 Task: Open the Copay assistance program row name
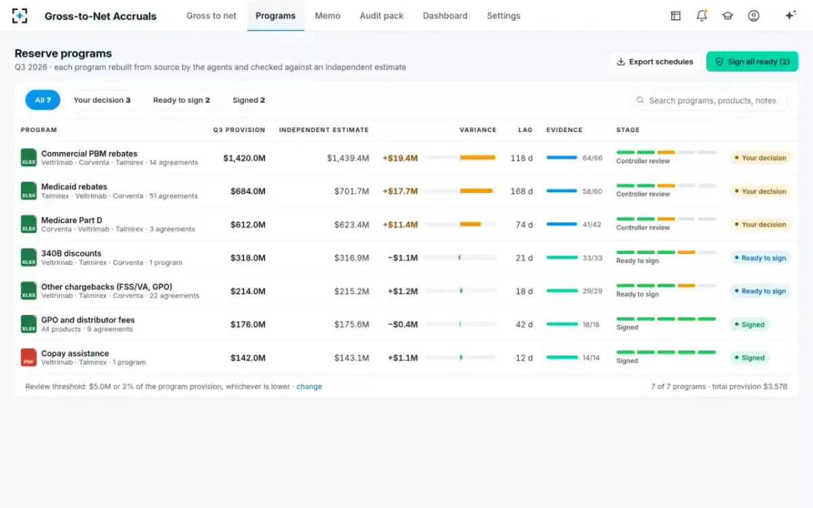75,354
